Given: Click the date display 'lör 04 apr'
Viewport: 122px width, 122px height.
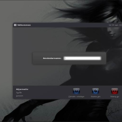Looking at the screenshot, I should pyautogui.click(x=115, y=25).
